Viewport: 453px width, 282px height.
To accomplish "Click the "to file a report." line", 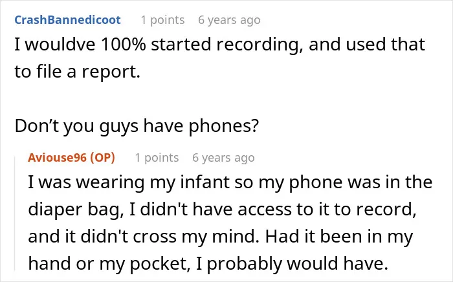I will 78,72.
